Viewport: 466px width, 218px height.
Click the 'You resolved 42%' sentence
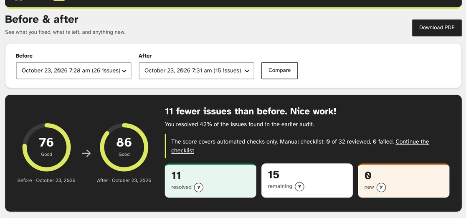(x=239, y=124)
